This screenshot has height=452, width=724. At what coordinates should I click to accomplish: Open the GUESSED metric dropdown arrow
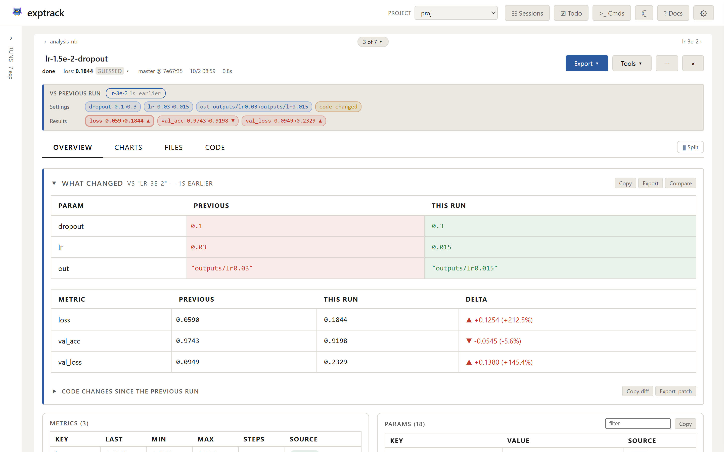(x=127, y=71)
